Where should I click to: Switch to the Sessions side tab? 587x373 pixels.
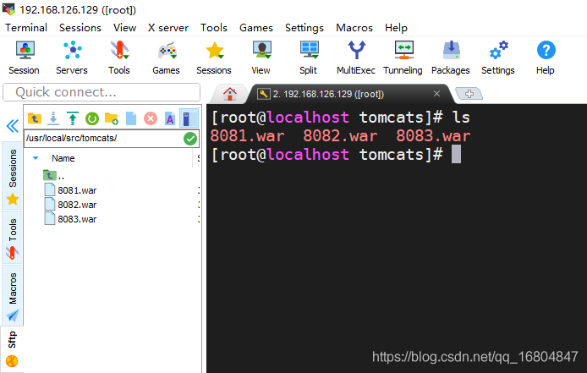click(13, 176)
